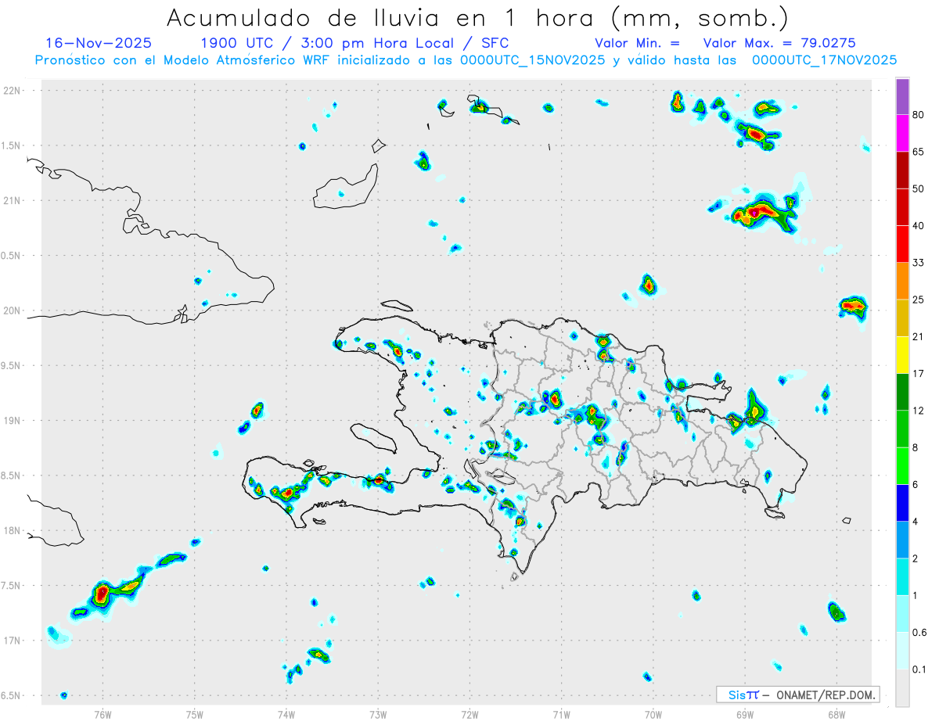The width and height of the screenshot is (939, 725).
Task: Select the dark blue legend swatch between 4 and 6
Action: [x=902, y=503]
